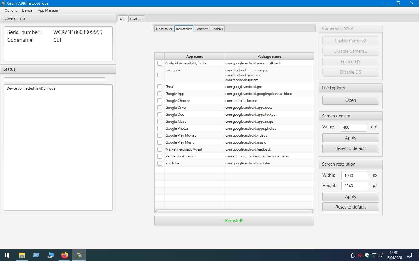Launch Firefox from the taskbar
This screenshot has width=419, height=261.
(64, 255)
